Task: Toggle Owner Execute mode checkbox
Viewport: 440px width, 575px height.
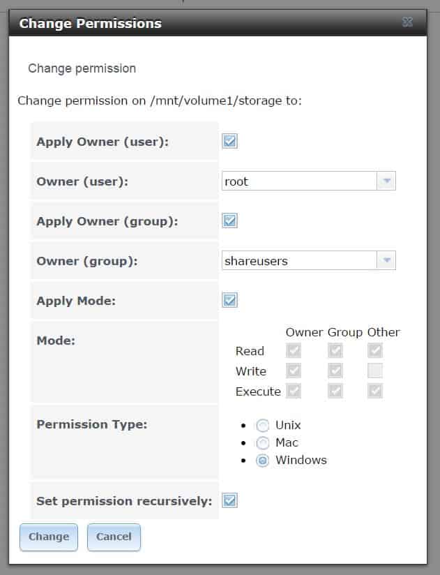Action: coord(294,391)
